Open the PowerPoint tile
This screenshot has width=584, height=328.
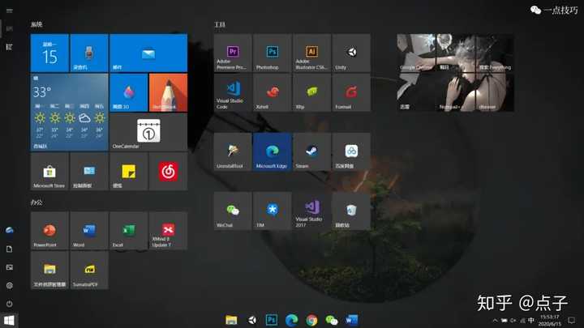click(49, 231)
